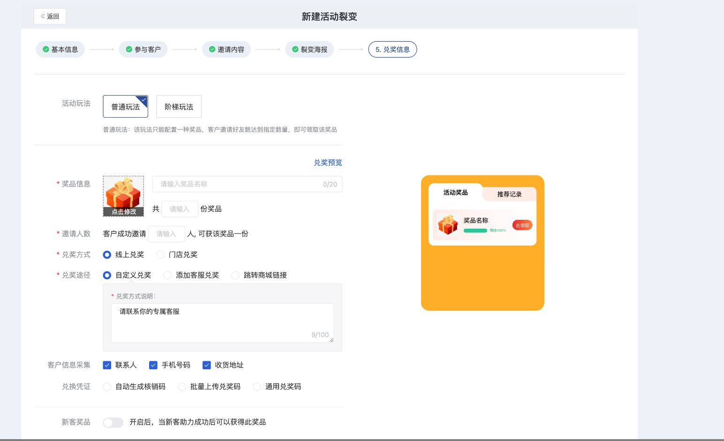724x441 pixels.
Task: Click the 兑奖预览 link
Action: [x=328, y=163]
